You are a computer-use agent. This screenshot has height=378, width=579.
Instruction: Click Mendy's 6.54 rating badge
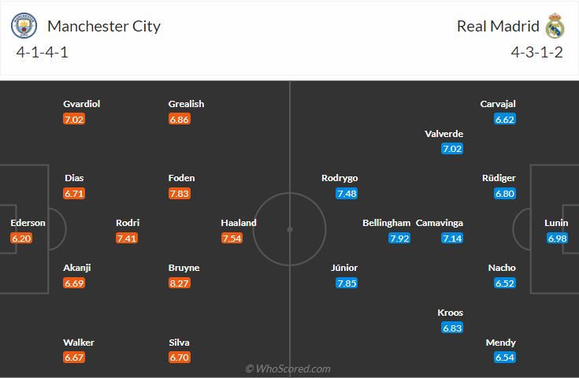point(505,358)
